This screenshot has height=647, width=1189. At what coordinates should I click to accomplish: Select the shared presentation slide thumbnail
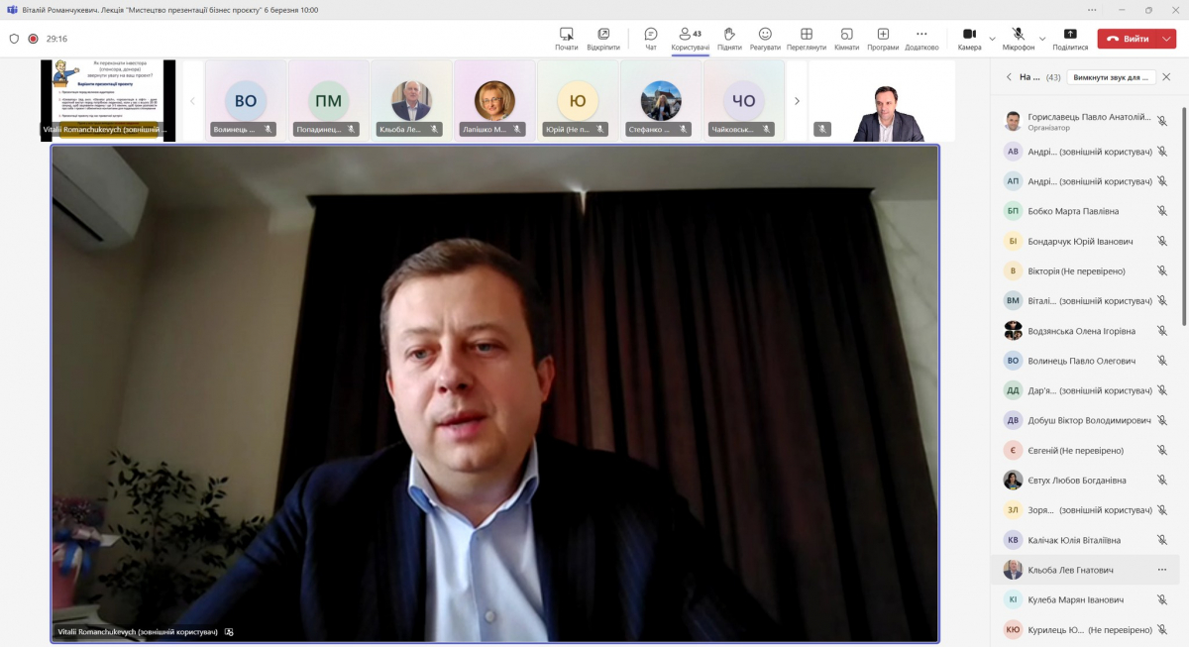(108, 100)
